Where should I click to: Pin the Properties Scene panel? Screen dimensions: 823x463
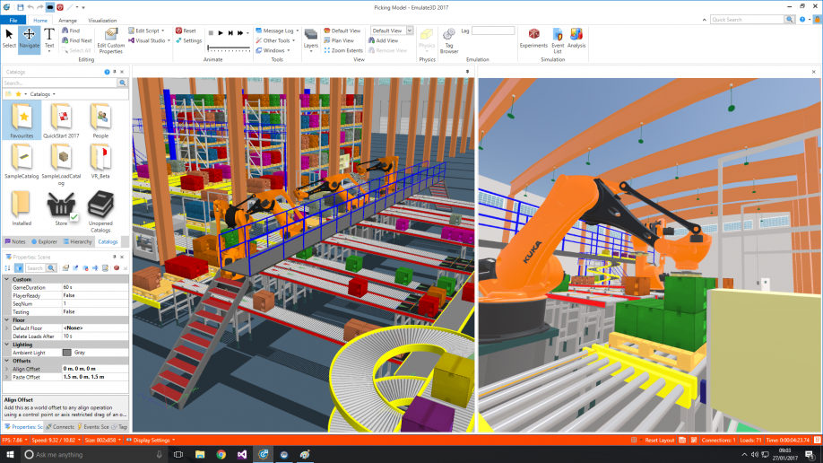tap(115, 257)
